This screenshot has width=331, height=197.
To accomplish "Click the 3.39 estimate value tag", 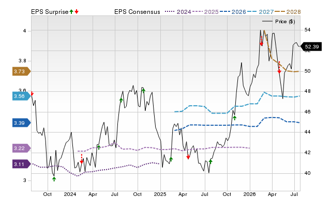I will [x=22, y=123].
